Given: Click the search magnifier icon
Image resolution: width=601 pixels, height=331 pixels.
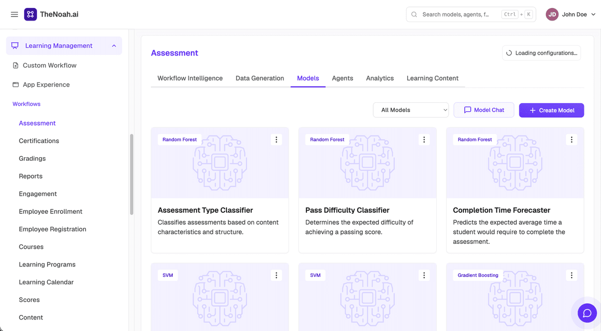Looking at the screenshot, I should pyautogui.click(x=414, y=15).
